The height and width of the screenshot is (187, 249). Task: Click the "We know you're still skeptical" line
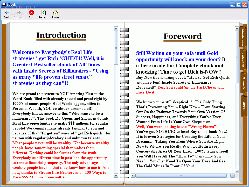179,102
